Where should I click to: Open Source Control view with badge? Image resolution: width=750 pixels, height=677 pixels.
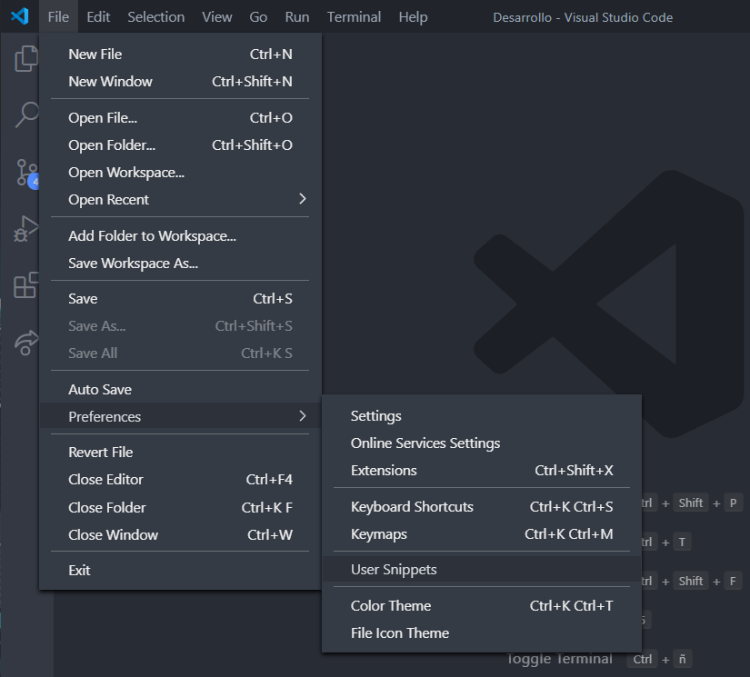[x=27, y=173]
